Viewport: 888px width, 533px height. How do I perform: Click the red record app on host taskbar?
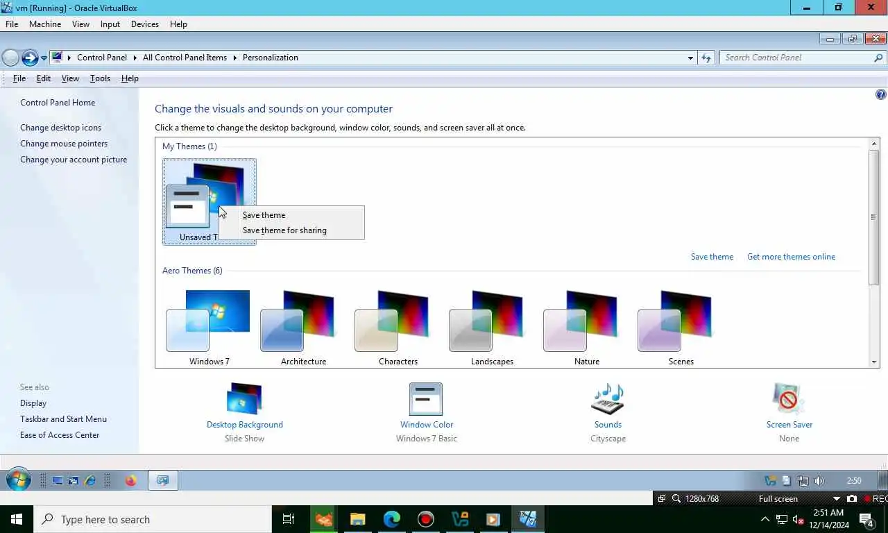click(426, 519)
